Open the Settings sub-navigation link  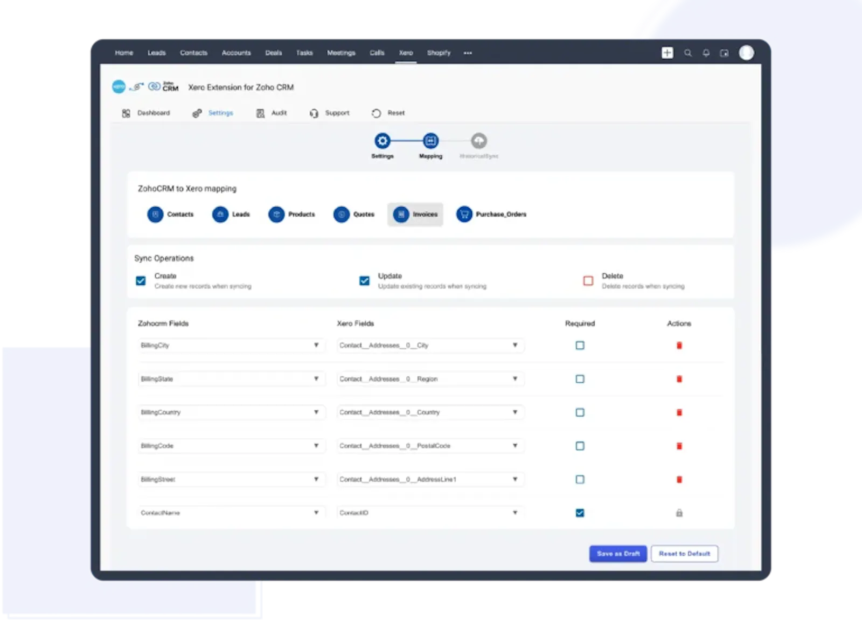pos(213,113)
